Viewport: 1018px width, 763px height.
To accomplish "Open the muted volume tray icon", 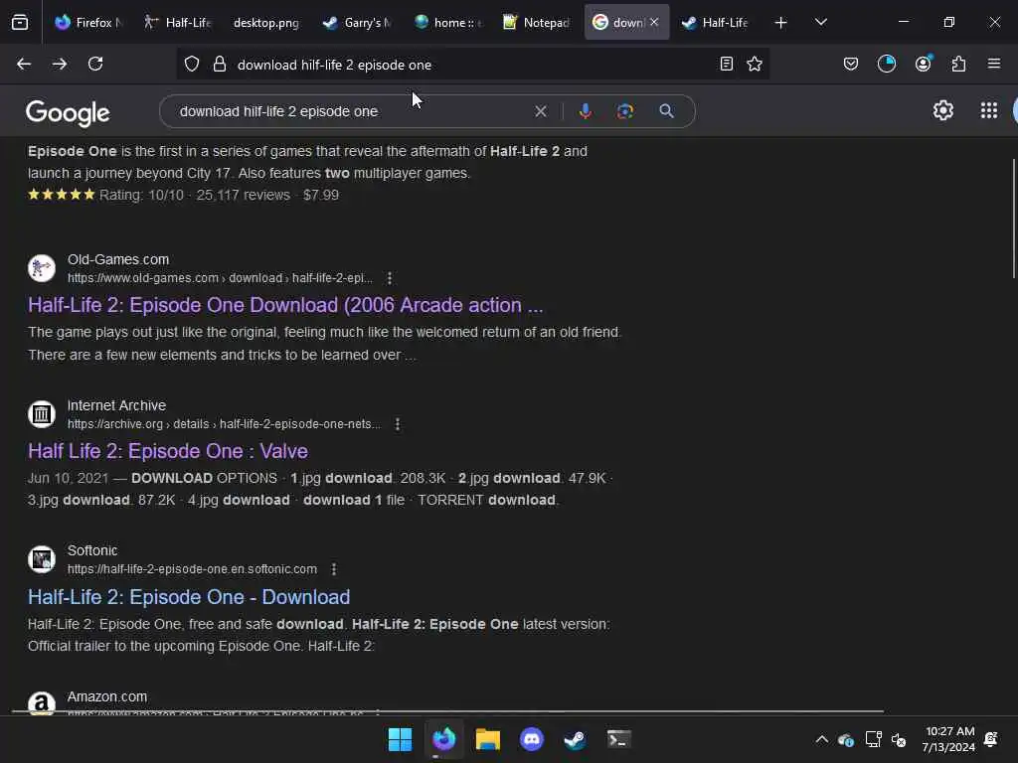I will pyautogui.click(x=899, y=739).
